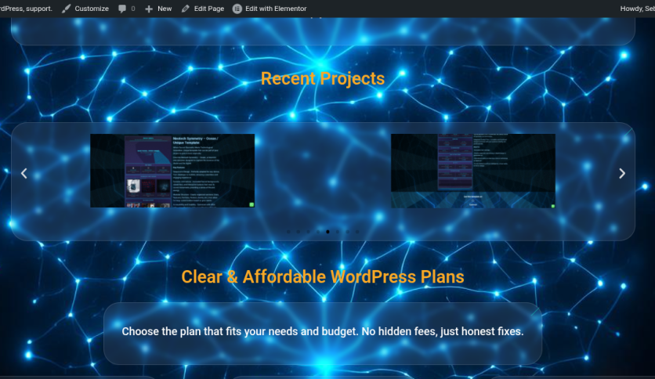Advance carousel with right arrow
The image size is (655, 379).
click(x=622, y=173)
